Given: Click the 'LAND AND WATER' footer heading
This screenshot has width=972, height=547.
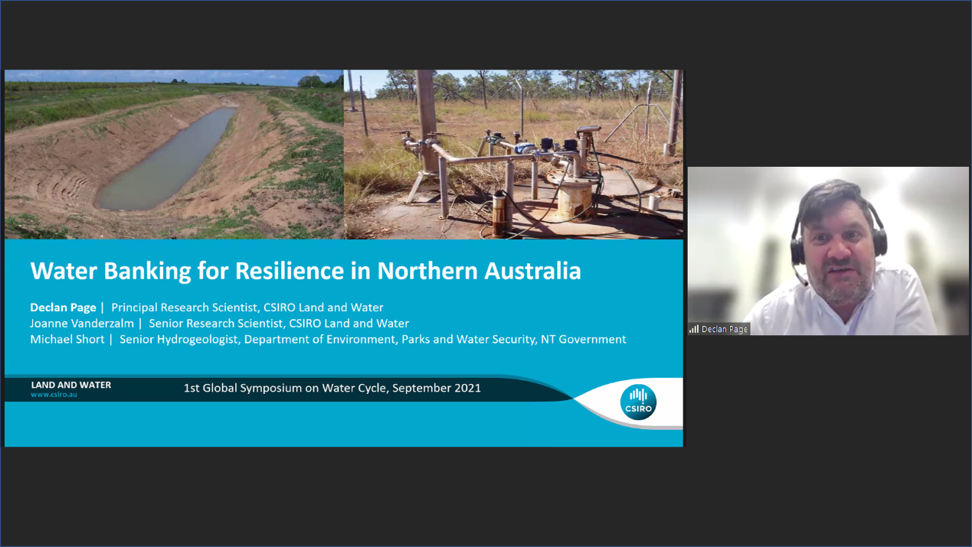Looking at the screenshot, I should [x=71, y=385].
